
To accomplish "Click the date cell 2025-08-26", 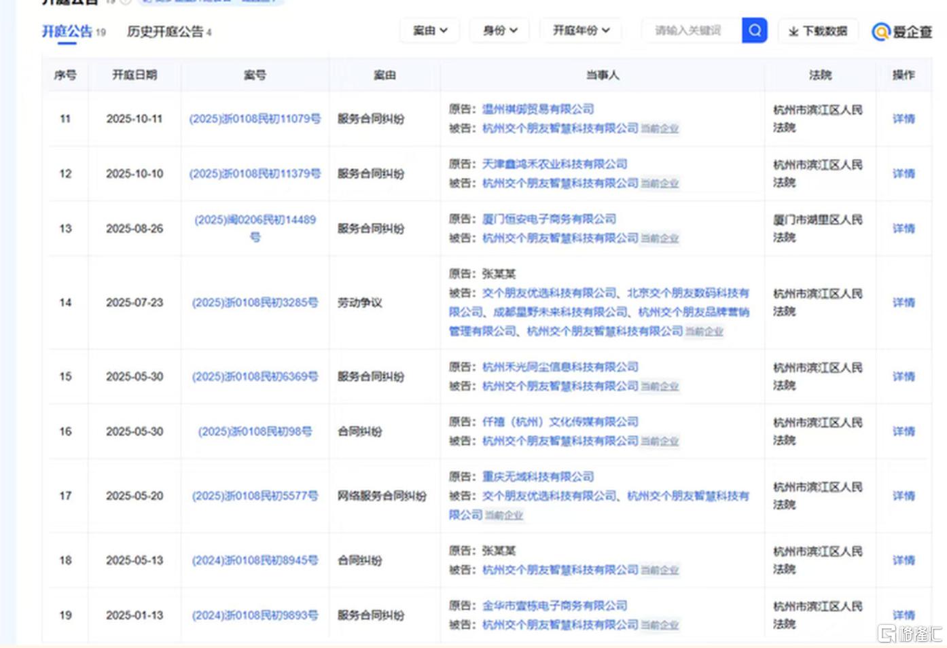I will pos(135,229).
